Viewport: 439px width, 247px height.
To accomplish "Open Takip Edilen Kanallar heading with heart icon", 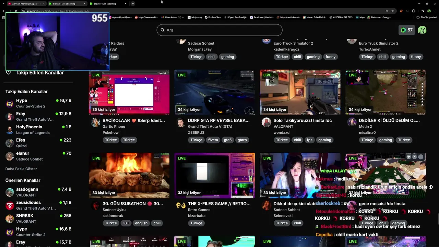I will pyautogui.click(x=35, y=73).
